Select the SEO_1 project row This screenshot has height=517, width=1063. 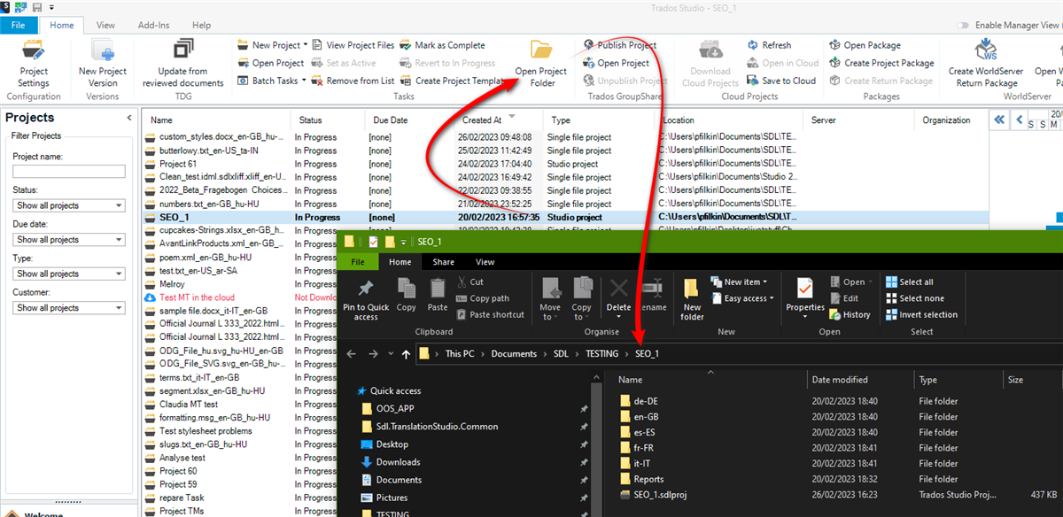click(567, 217)
